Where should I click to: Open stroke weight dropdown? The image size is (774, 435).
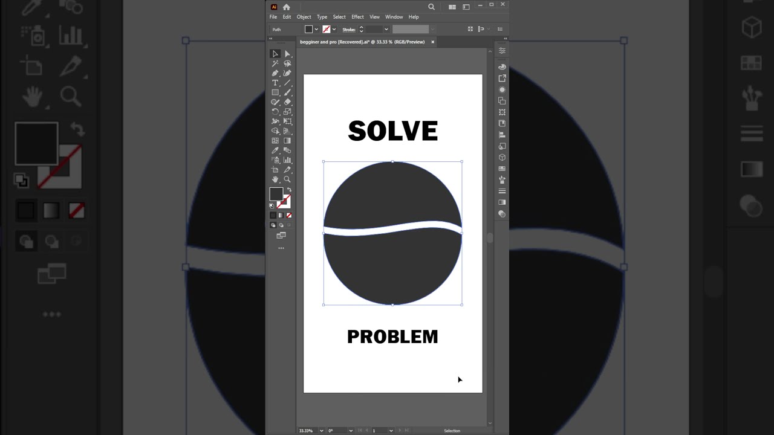coord(386,29)
